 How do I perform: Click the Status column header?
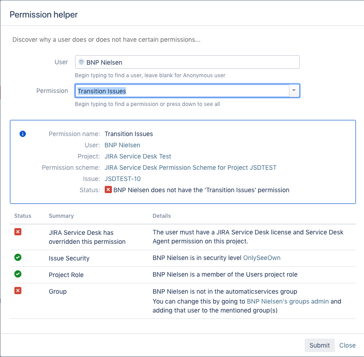click(23, 216)
